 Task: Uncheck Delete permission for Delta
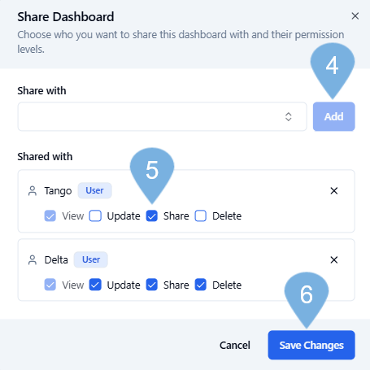coord(201,285)
